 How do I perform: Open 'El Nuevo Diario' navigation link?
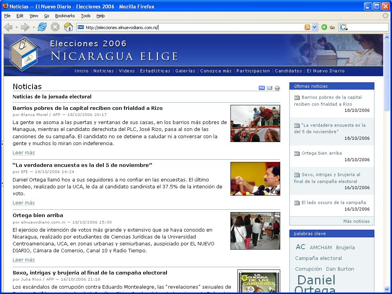click(x=326, y=71)
